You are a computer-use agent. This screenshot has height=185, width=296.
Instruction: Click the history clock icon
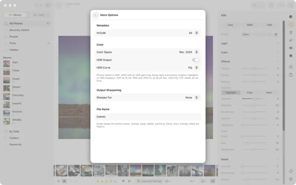291,67
